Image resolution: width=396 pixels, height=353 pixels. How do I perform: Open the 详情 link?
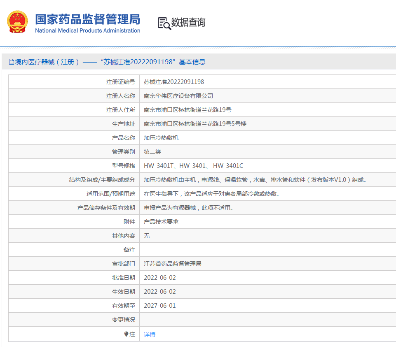[x=150, y=334]
